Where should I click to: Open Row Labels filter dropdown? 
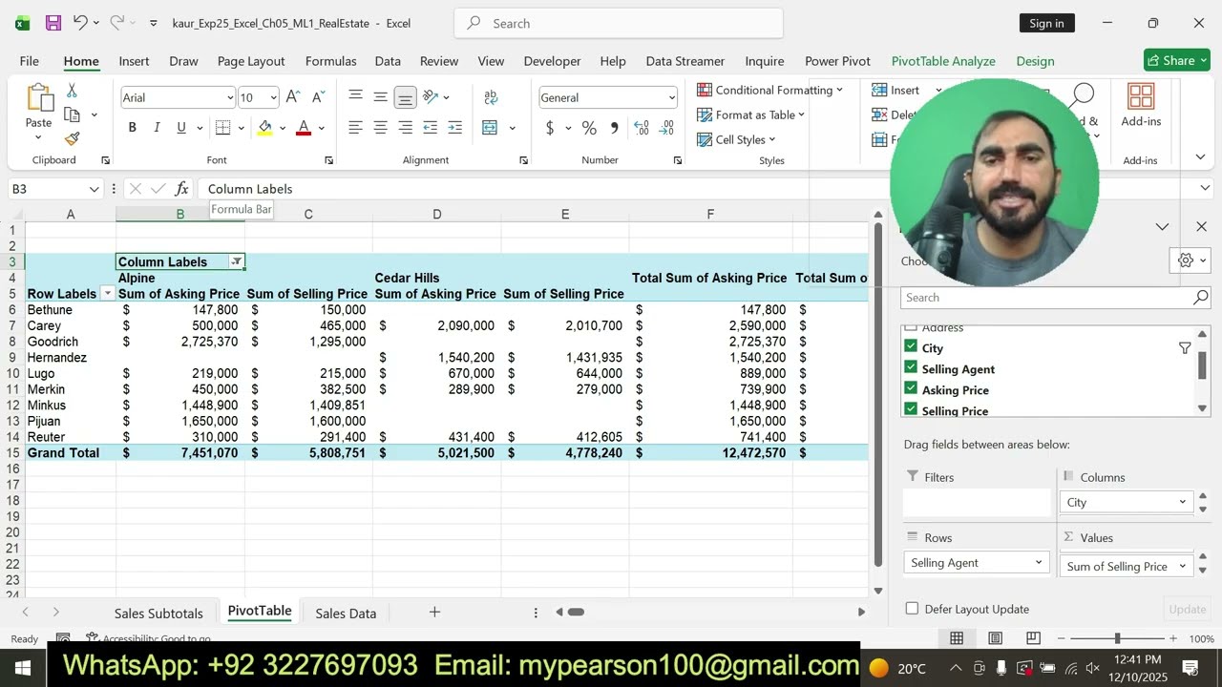click(x=108, y=294)
